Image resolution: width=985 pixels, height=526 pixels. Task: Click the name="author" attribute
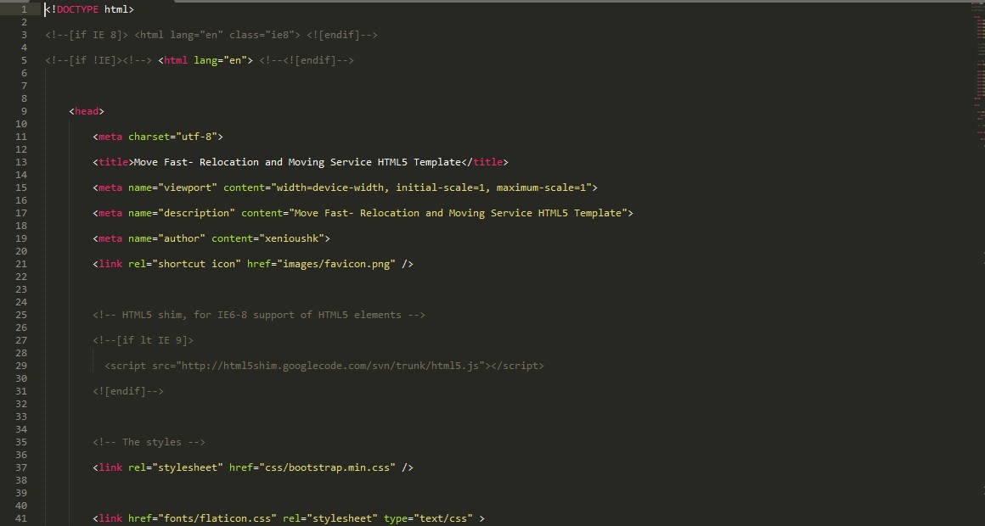coord(166,238)
